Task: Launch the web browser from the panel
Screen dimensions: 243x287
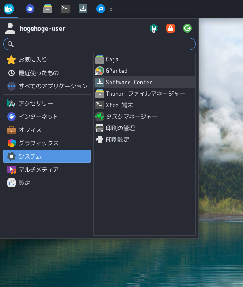Action: 30,9
